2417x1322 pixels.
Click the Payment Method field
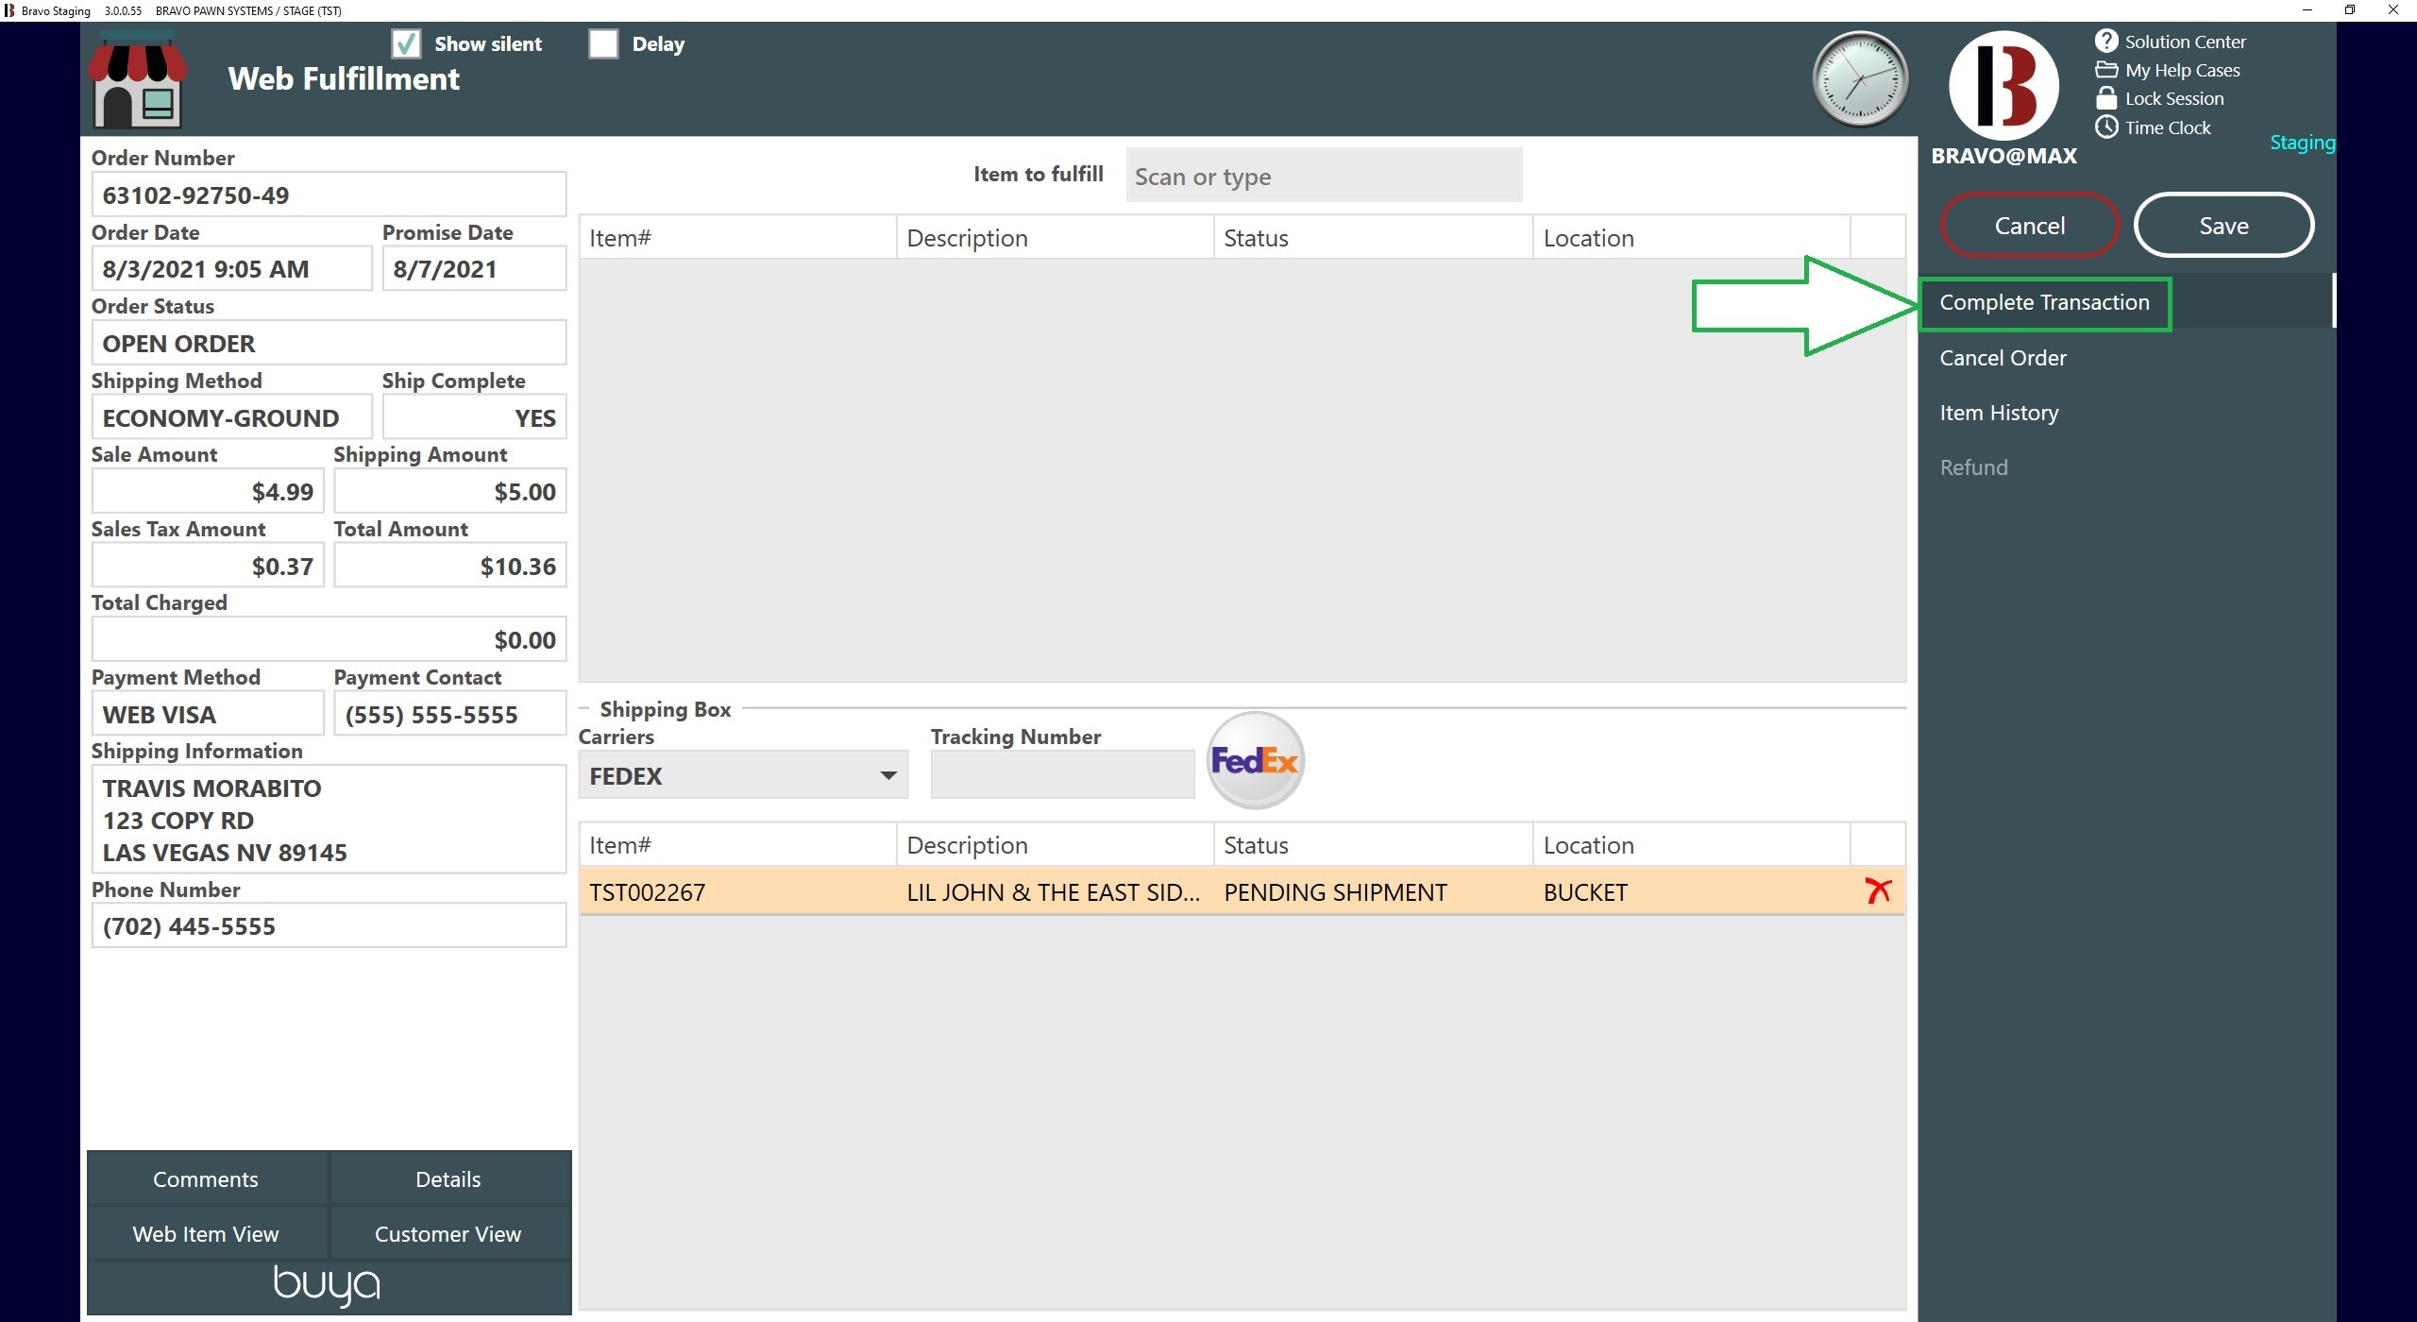(x=208, y=714)
